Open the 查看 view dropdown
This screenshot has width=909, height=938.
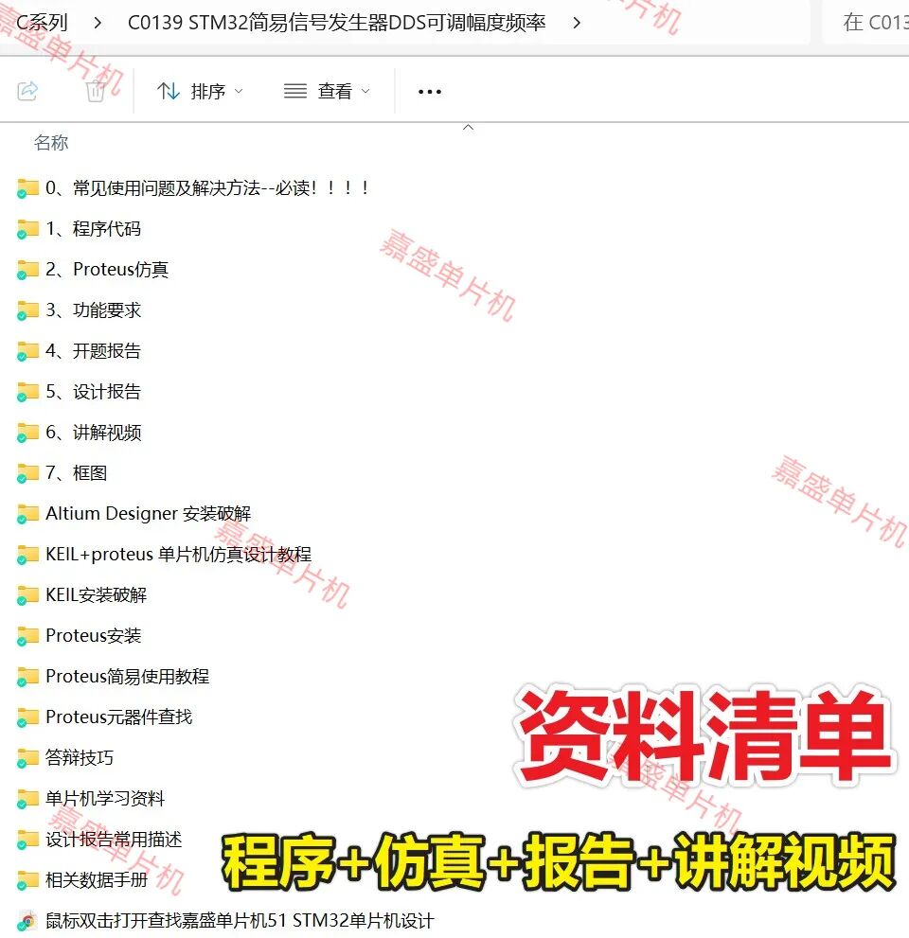(327, 92)
